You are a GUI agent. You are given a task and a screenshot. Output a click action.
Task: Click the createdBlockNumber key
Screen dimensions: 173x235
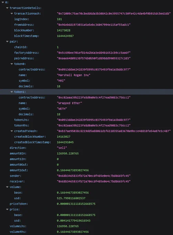point(30,137)
